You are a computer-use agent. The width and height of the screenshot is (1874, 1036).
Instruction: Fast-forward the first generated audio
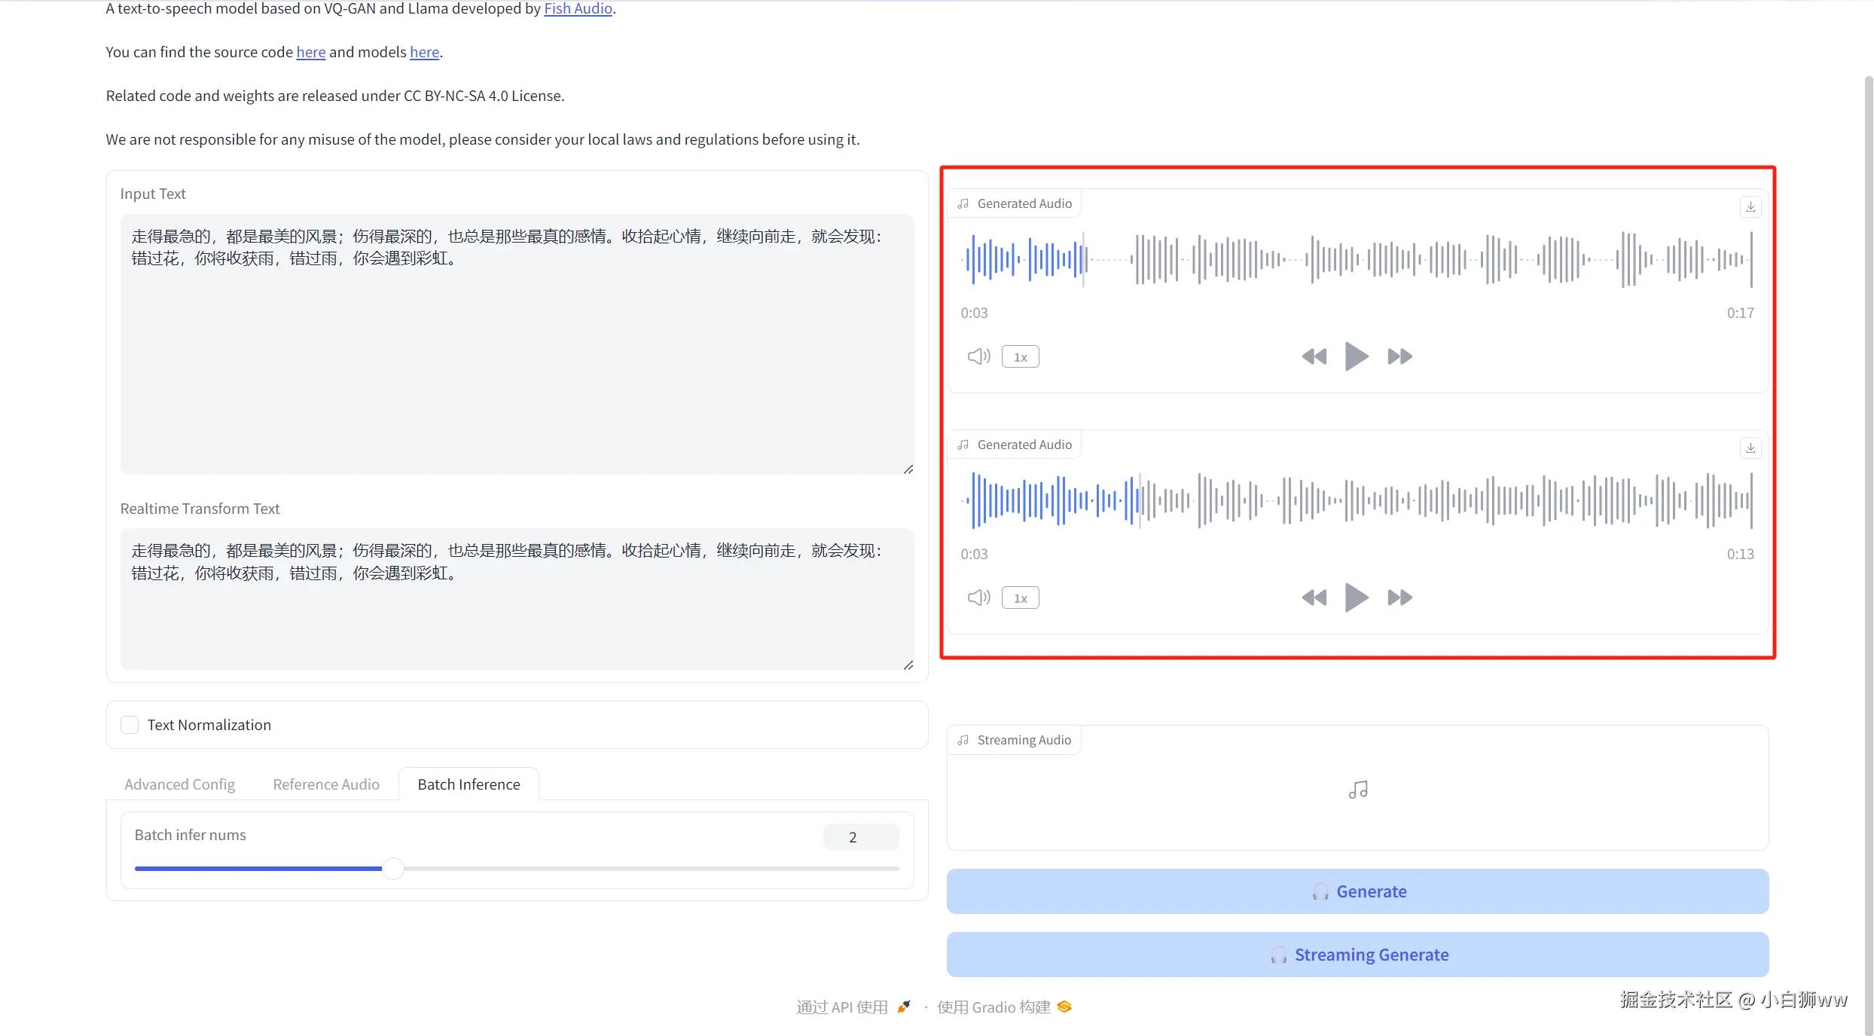tap(1399, 356)
